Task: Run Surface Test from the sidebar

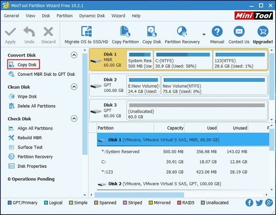Action: pyautogui.click(x=25, y=147)
